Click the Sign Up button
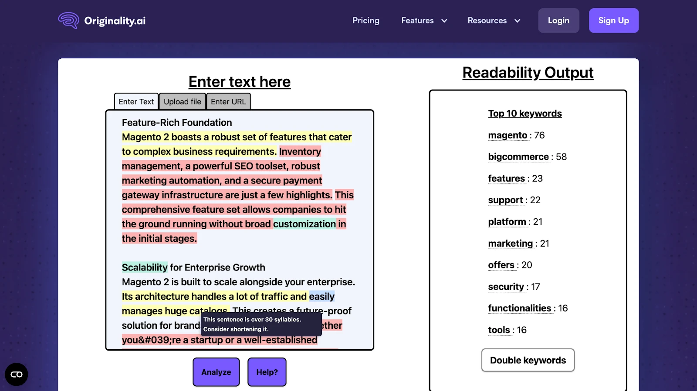 (613, 20)
